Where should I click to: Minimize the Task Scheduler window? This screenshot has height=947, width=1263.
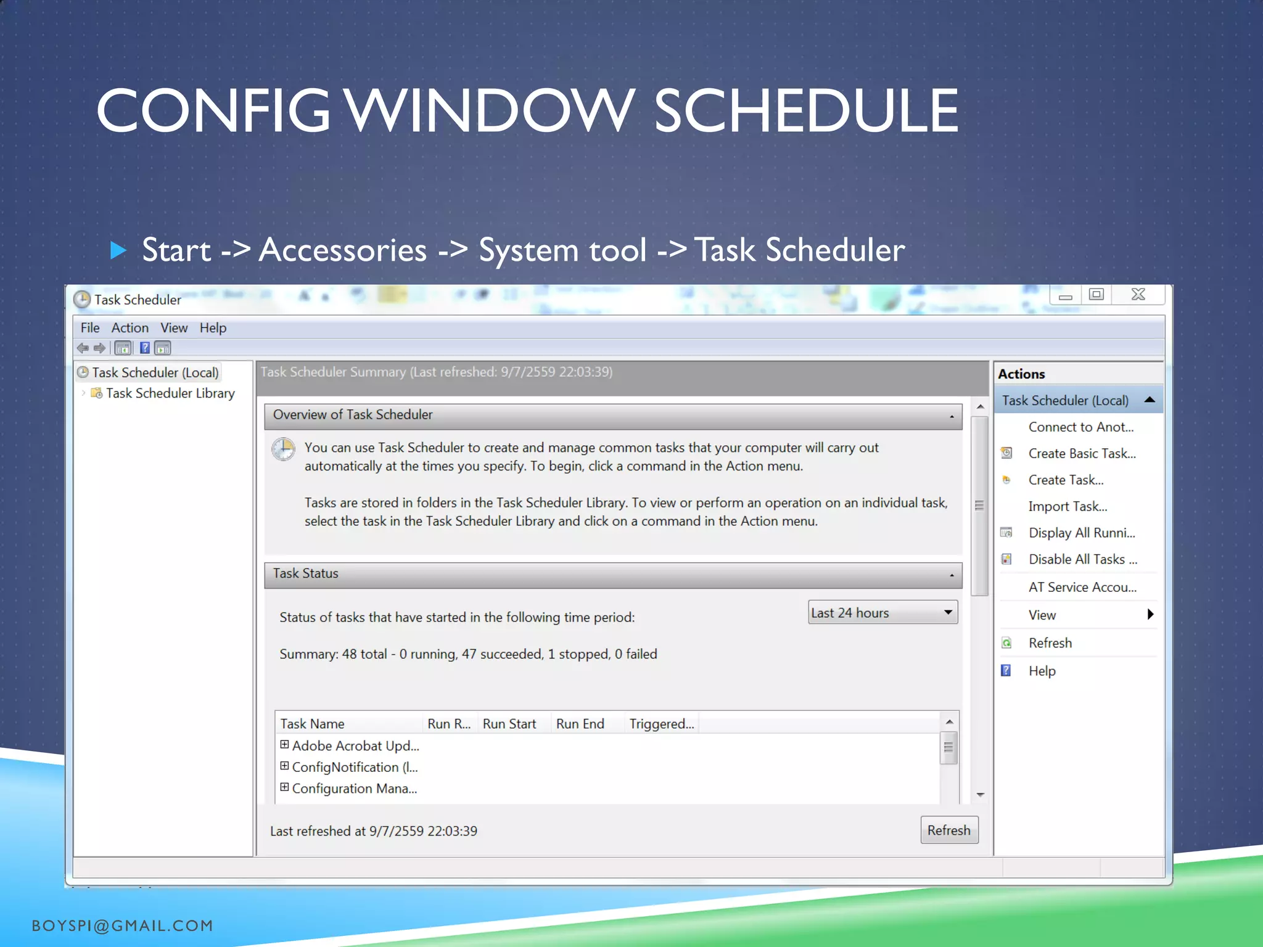(1065, 295)
